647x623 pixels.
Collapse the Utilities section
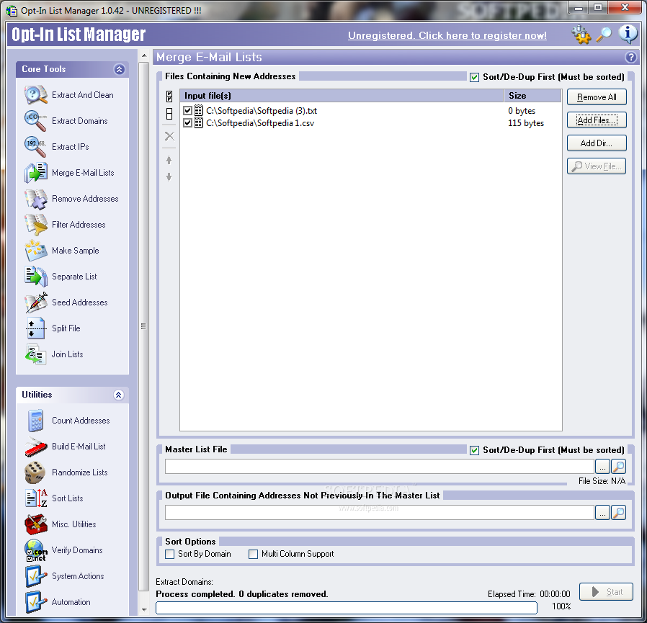[x=118, y=395]
